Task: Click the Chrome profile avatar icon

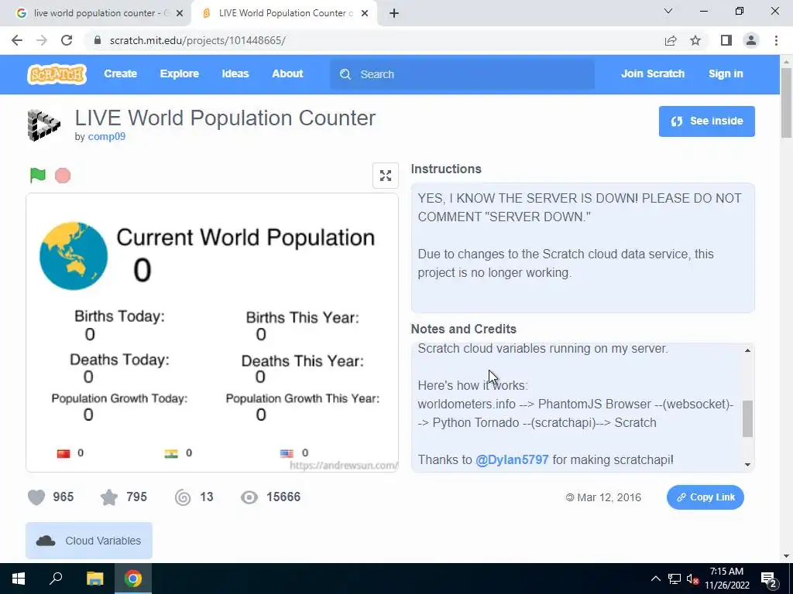Action: 751,40
